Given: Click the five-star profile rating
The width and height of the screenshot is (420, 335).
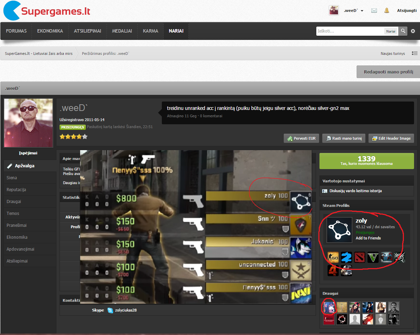Looking at the screenshot, I should click(74, 137).
